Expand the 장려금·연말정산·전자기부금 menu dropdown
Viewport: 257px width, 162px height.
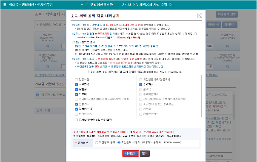click(x=82, y=5)
